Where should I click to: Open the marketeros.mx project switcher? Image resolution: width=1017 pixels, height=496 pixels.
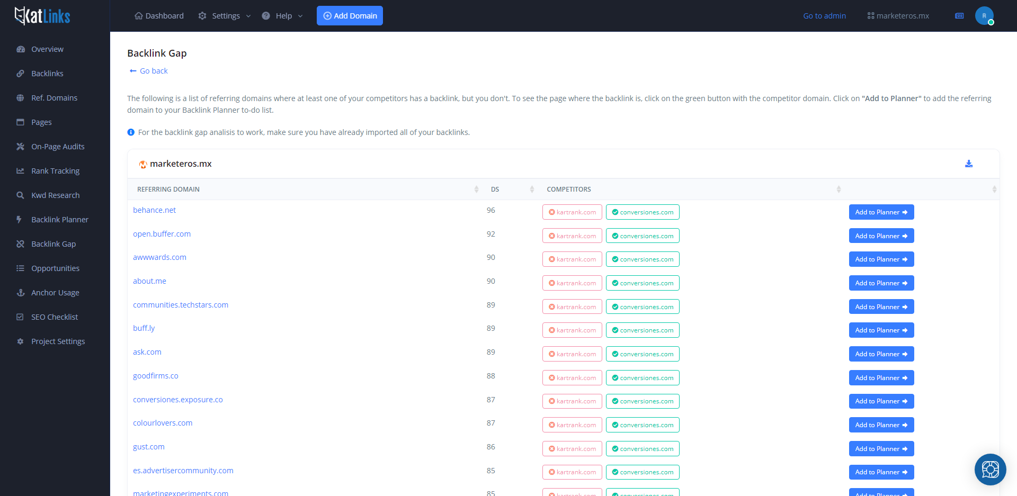[x=898, y=16]
